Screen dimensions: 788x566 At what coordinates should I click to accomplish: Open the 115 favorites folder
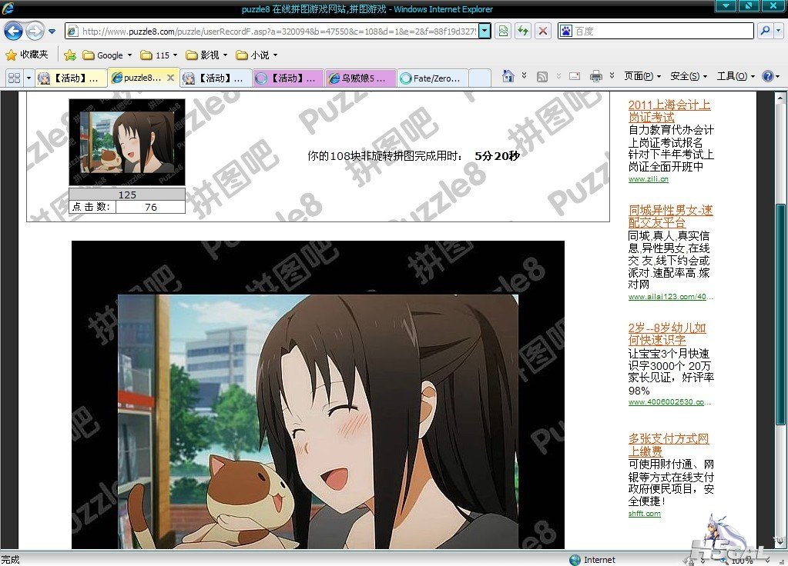click(x=159, y=55)
